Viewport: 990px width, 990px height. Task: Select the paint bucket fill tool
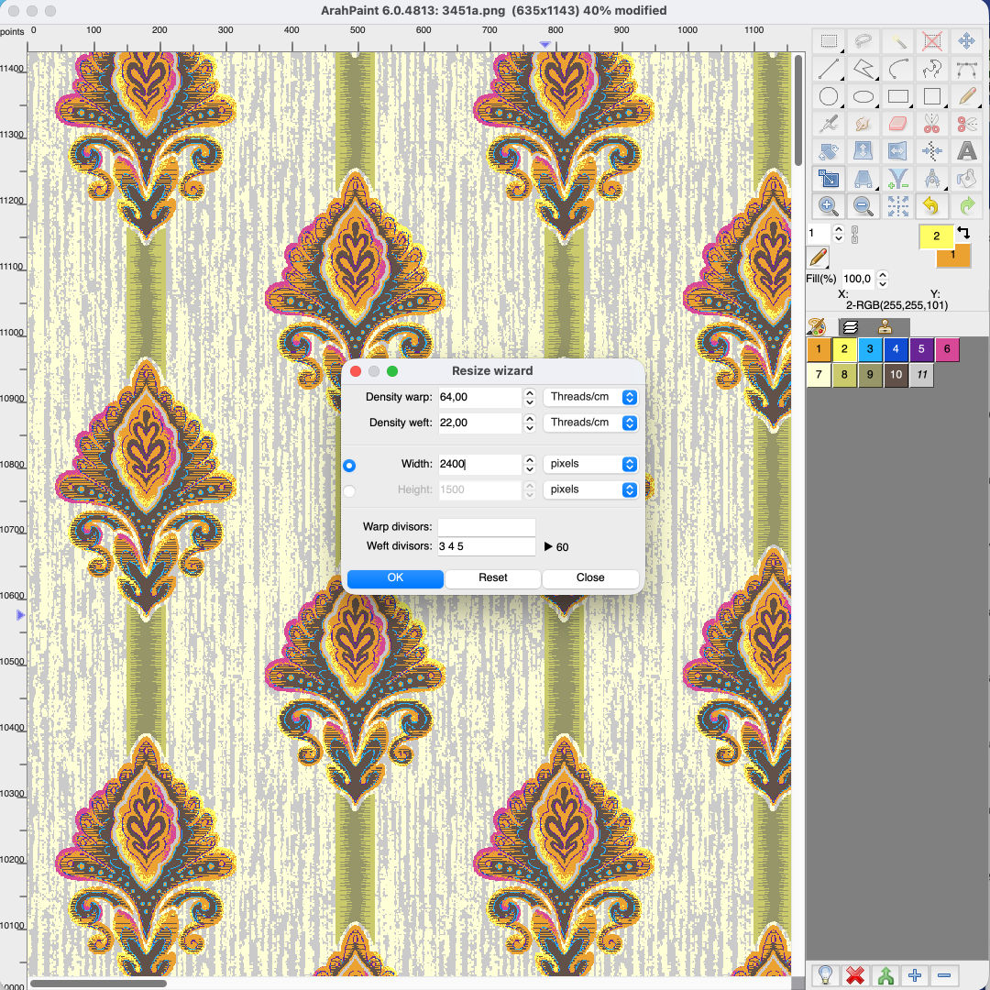coord(966,179)
